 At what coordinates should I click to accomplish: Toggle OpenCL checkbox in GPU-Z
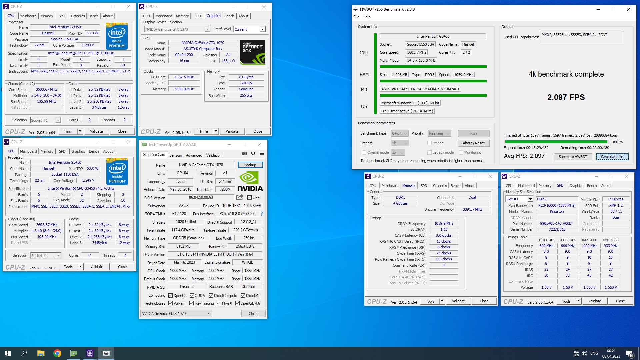tap(170, 295)
